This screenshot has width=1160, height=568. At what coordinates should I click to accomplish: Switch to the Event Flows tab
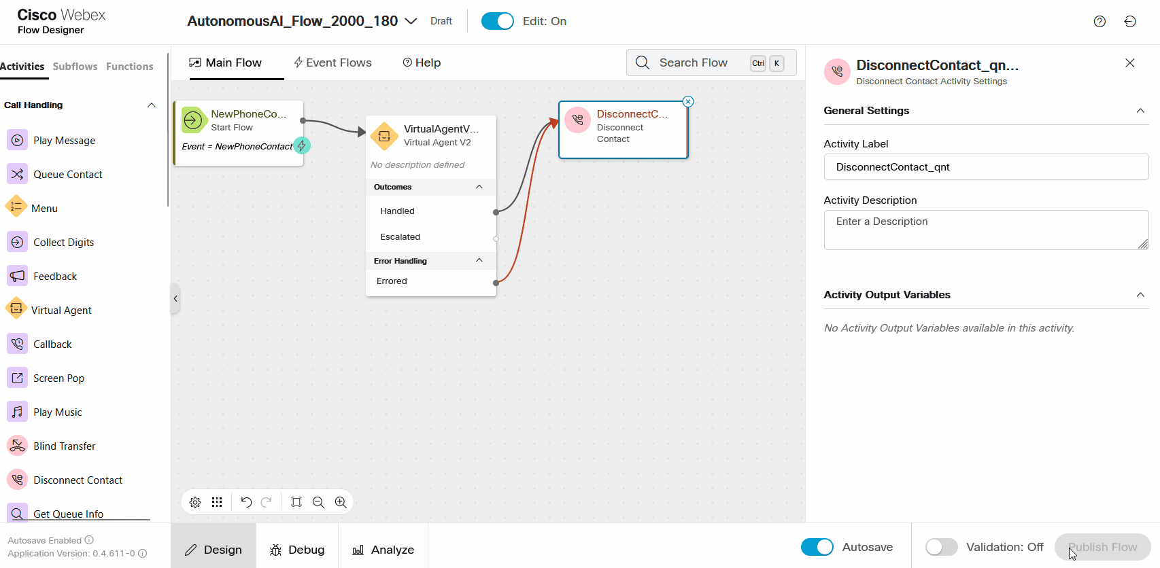coord(332,63)
